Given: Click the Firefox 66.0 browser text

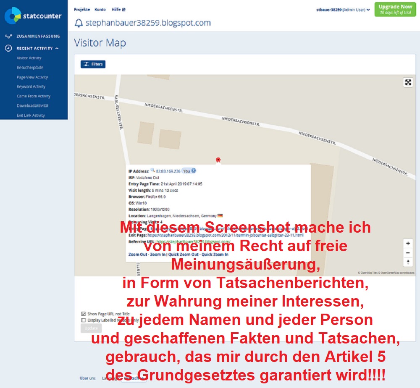Looking at the screenshot, I should point(156,197).
